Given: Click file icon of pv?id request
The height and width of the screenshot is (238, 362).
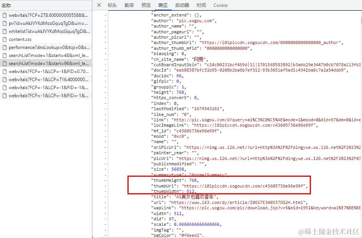Looking at the screenshot, I should 4,23.
